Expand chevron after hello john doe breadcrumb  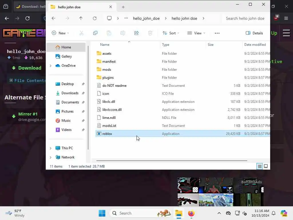point(203,18)
